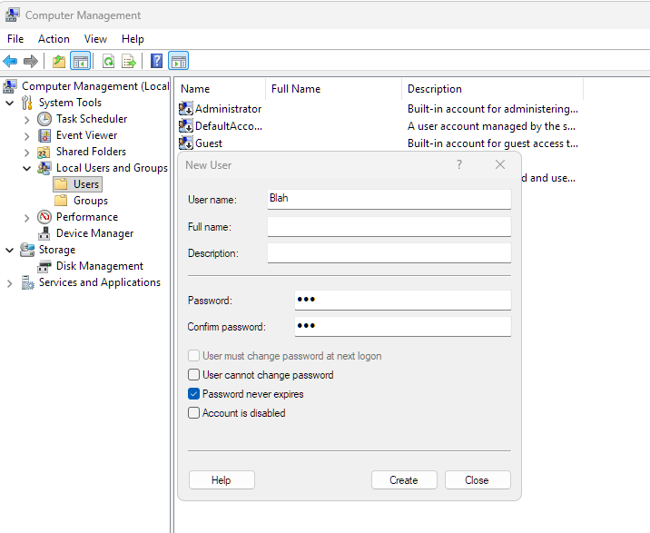Click the Storage node icon
This screenshot has width=650, height=533.
tap(27, 250)
